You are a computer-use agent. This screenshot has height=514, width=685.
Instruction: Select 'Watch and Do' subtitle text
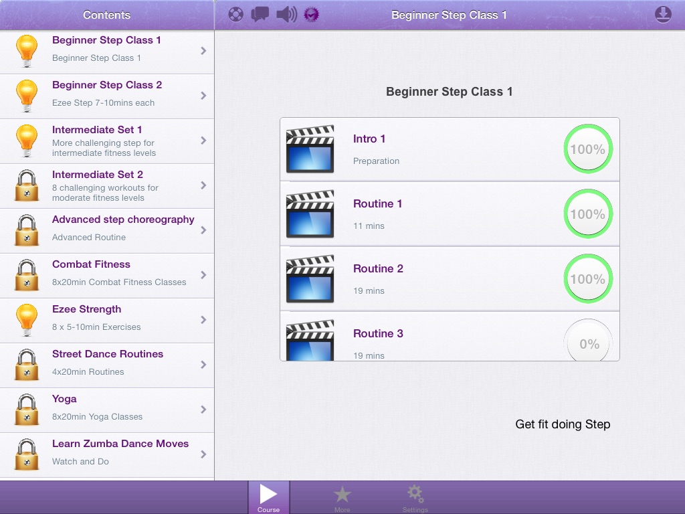point(80,462)
